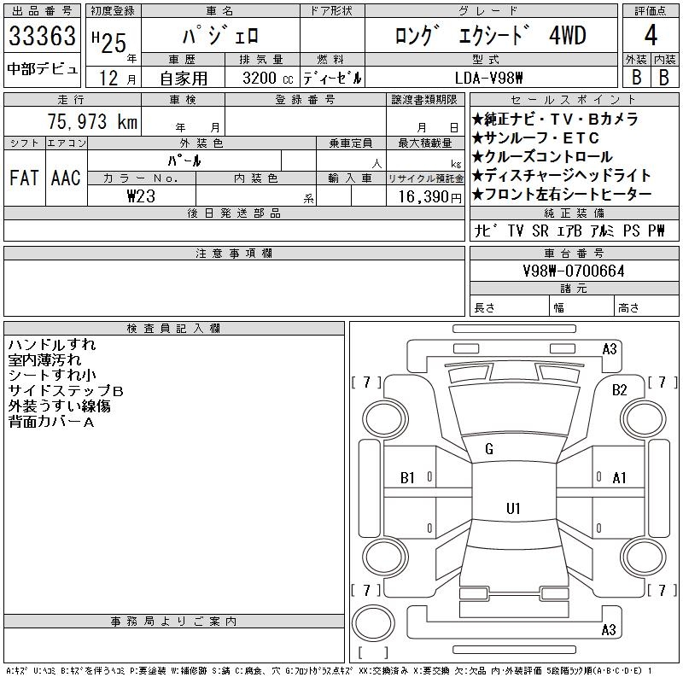
Task: Select the 純正装備 header
Action: pos(574,213)
